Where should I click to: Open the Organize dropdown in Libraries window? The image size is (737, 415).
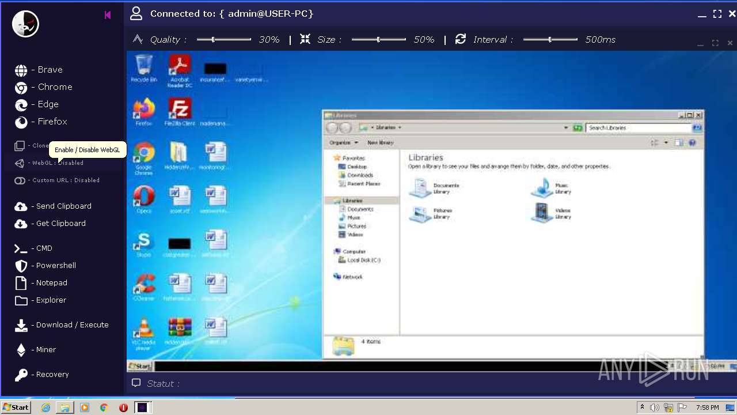pyautogui.click(x=344, y=142)
